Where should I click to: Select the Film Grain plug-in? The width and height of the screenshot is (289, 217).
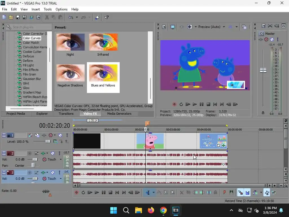(x=29, y=74)
